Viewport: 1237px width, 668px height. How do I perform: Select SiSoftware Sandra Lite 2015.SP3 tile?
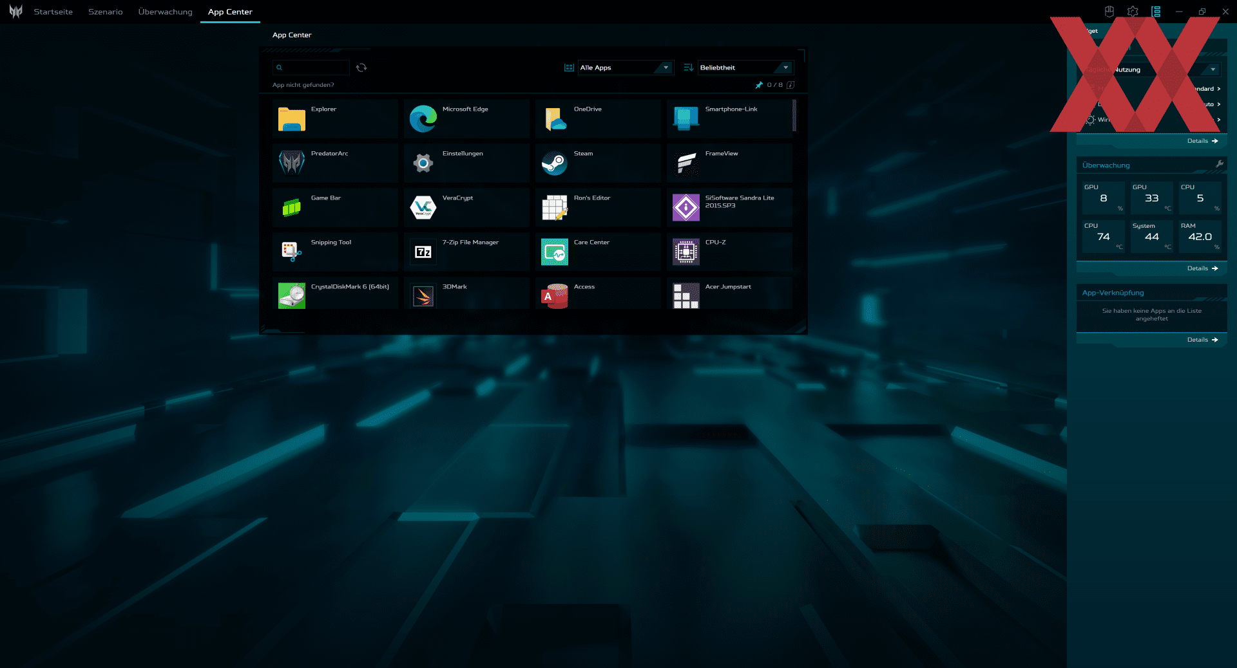(729, 208)
